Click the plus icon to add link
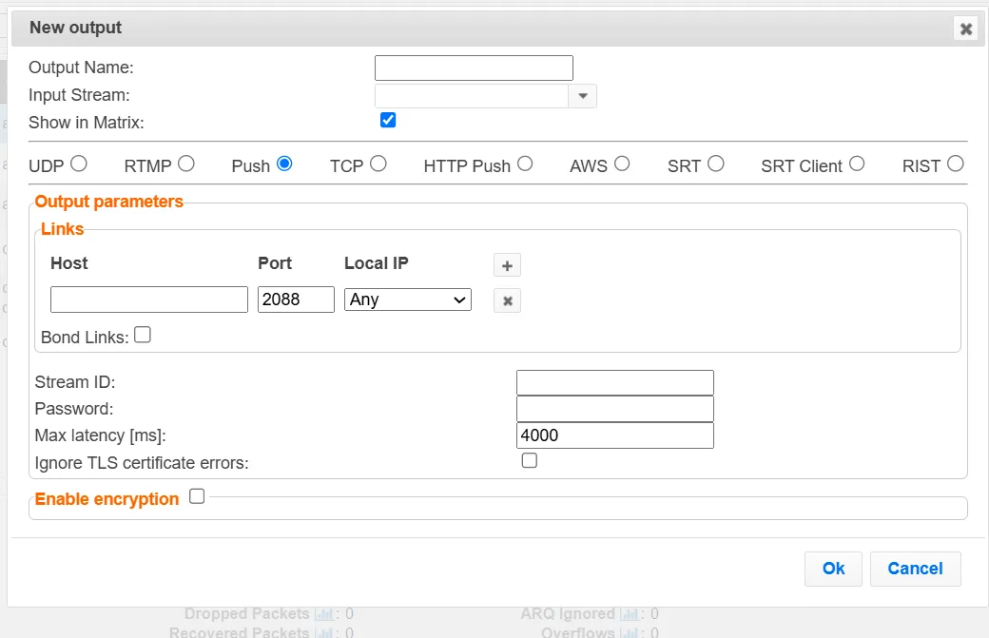 (x=507, y=266)
